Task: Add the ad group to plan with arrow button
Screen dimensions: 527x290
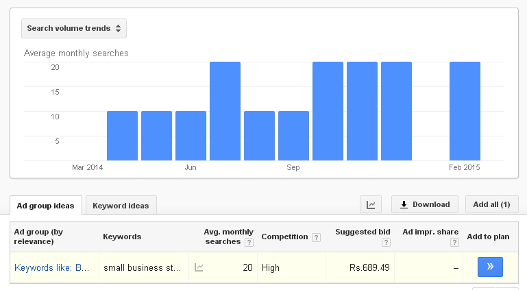Action: [490, 267]
